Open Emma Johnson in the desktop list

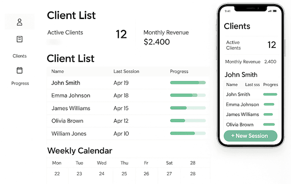[71, 96]
